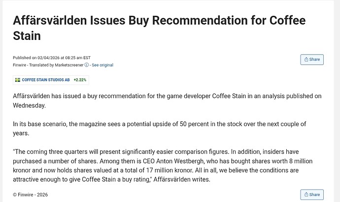Viewport: 340px width, 202px height.
Task: Click the © Finwire - 2026 copyright text
Action: coord(30,195)
